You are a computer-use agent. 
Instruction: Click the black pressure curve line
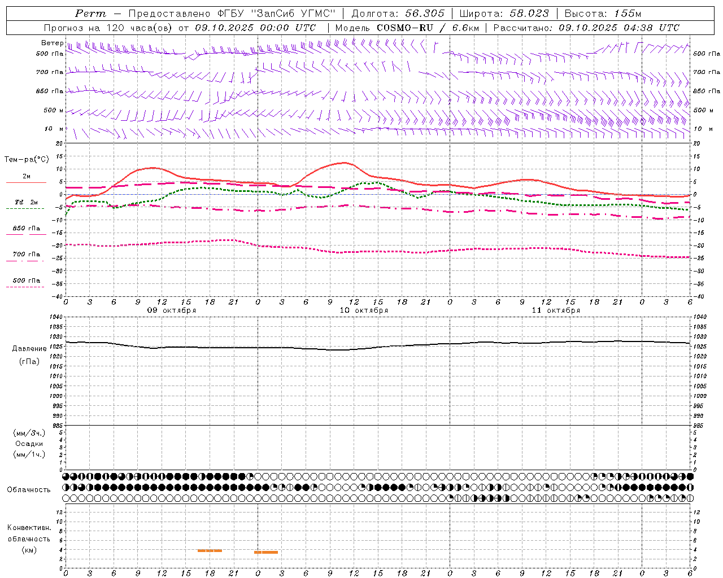pos(378,347)
